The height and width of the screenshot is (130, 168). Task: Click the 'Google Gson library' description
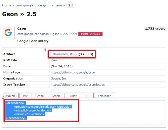33,41
